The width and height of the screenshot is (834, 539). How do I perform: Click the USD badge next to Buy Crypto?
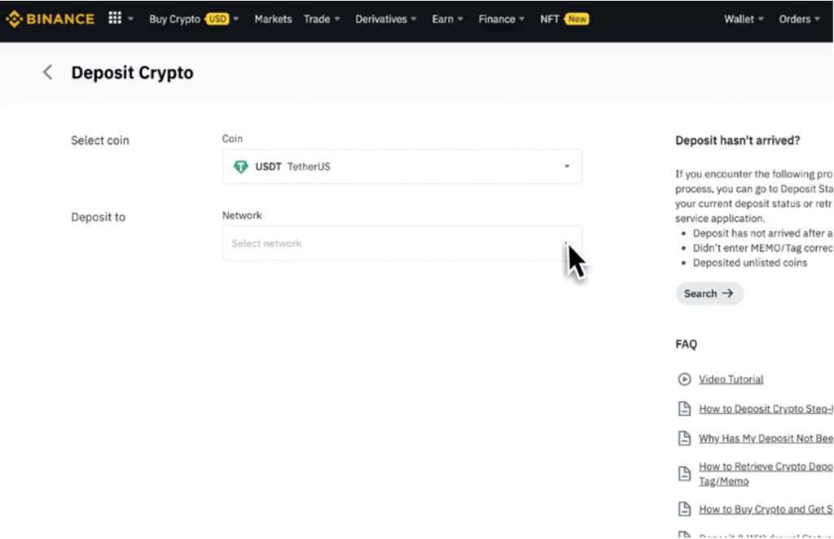(x=217, y=20)
